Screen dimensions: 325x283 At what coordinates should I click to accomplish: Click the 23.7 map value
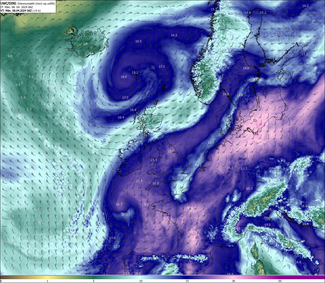pos(170,151)
